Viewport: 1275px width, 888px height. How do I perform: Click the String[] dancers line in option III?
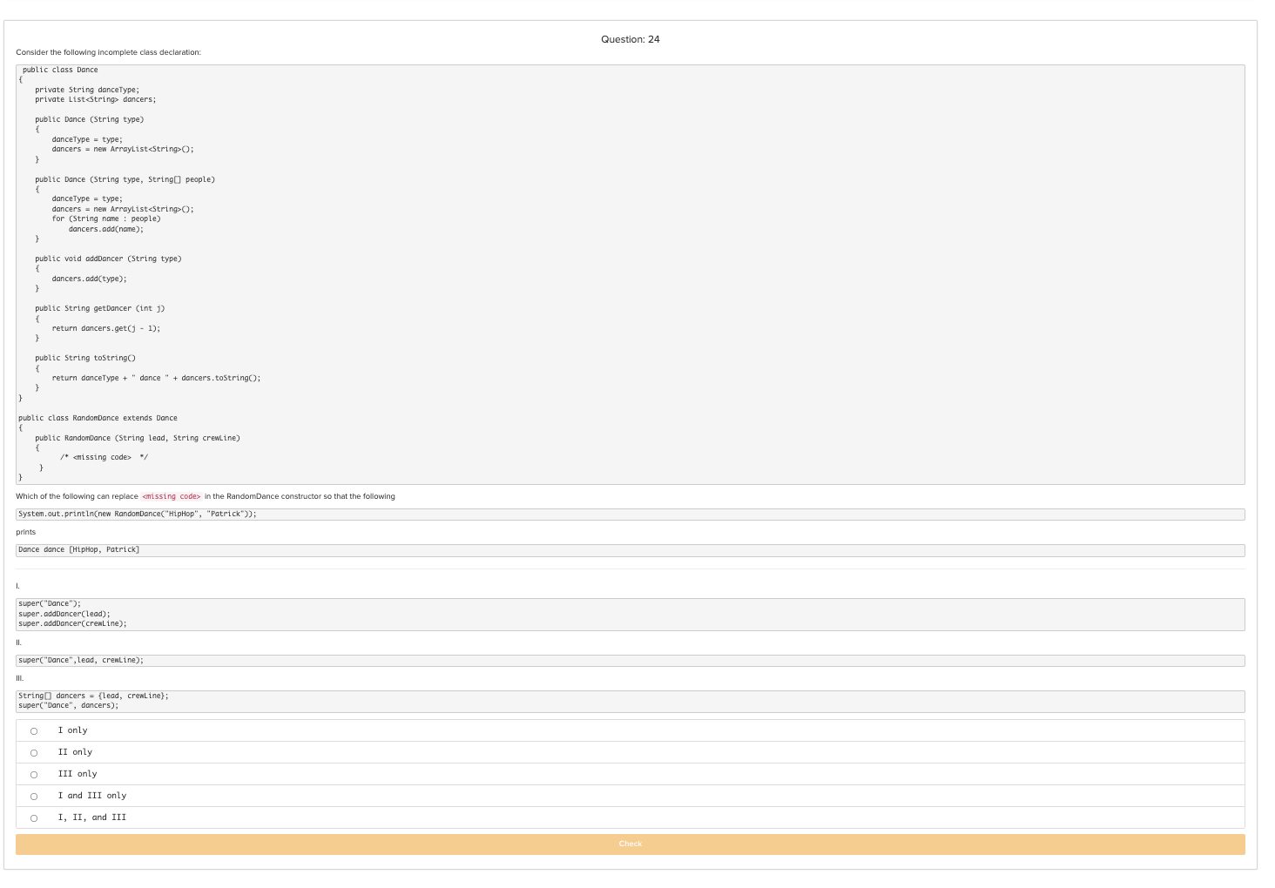click(x=94, y=696)
